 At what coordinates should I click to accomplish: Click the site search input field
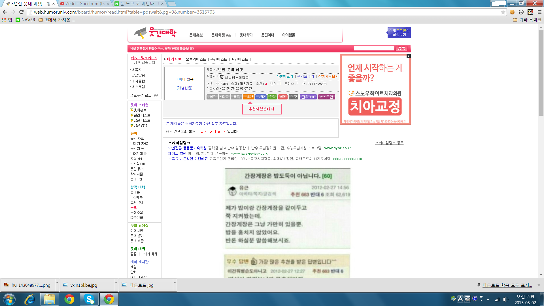pyautogui.click(x=374, y=48)
